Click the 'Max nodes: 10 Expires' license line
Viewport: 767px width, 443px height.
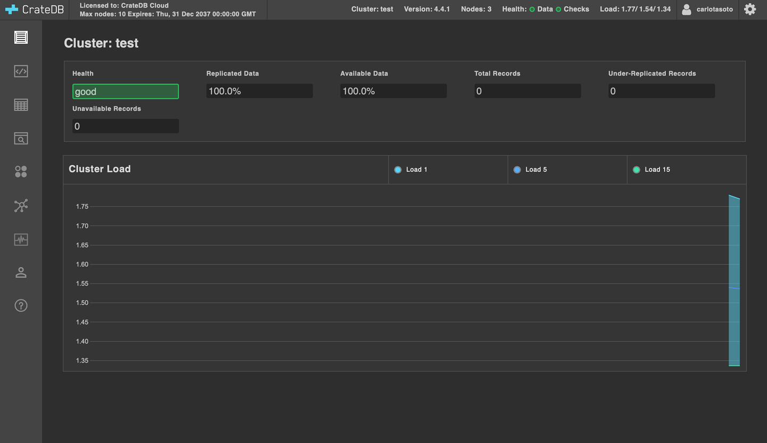point(168,14)
